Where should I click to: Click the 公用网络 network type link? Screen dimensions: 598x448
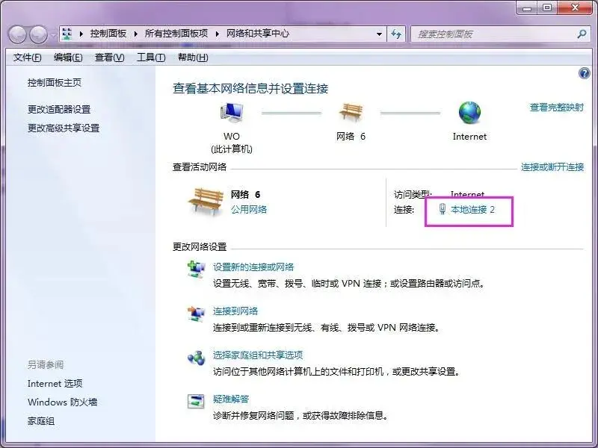click(x=249, y=210)
